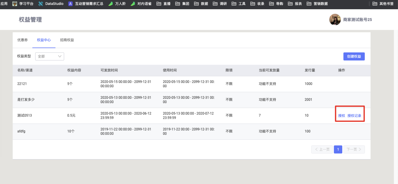Viewport: 398px width, 184px height.
Task: Open the DataStudio bookmark
Action: click(51, 4)
